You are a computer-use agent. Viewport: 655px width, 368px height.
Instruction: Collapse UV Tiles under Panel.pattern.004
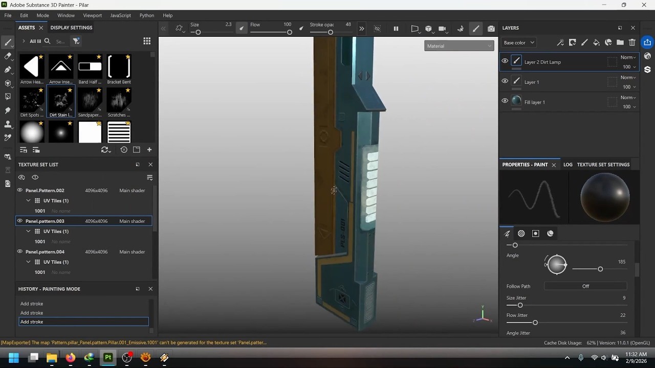click(28, 262)
